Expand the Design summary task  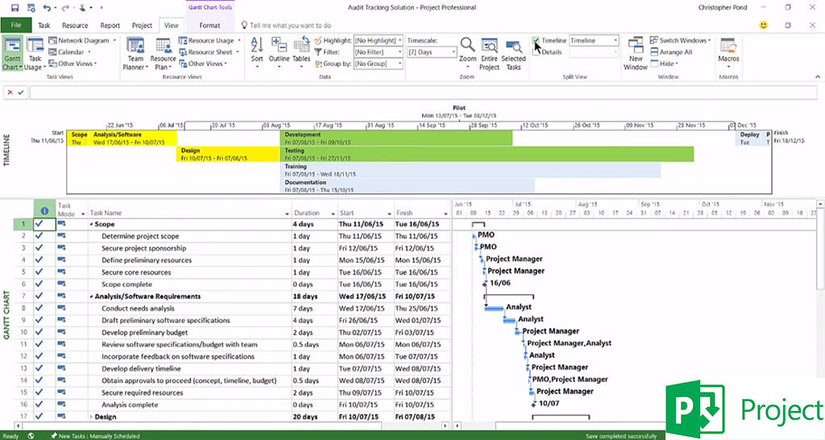tap(91, 417)
